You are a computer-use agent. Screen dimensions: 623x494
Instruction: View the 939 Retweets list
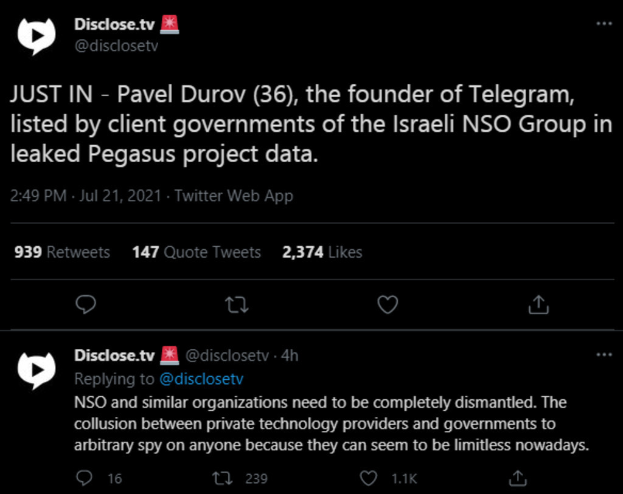point(62,252)
